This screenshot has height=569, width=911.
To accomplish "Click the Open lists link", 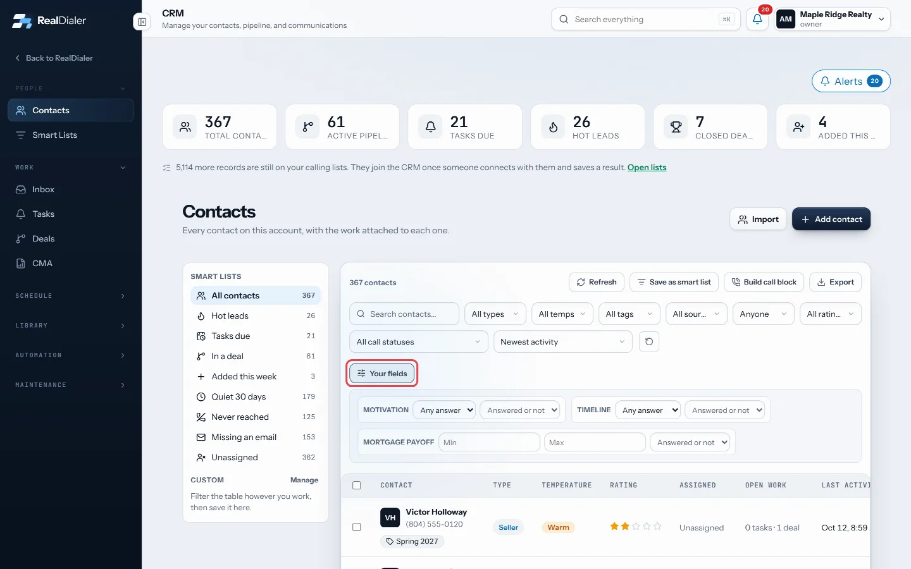I will click(x=647, y=168).
